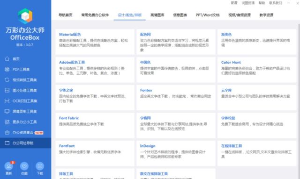Switch to the 常用免费办公软件 tab

pos(95,15)
